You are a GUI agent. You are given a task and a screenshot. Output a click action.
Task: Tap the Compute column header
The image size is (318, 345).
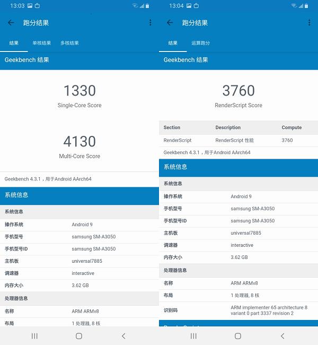click(291, 127)
